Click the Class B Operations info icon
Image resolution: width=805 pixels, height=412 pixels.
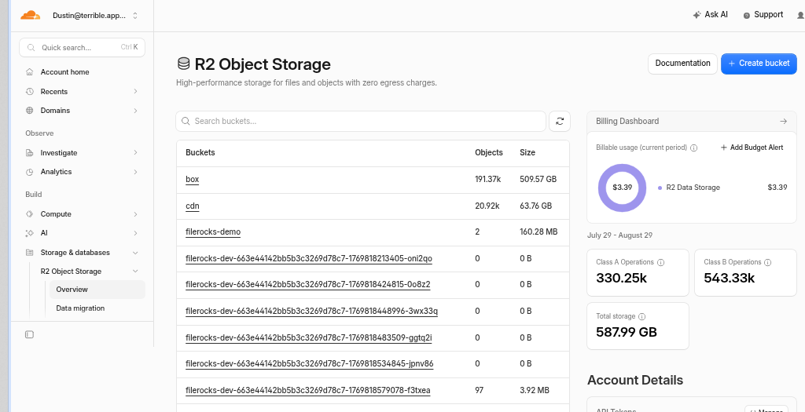(x=767, y=262)
